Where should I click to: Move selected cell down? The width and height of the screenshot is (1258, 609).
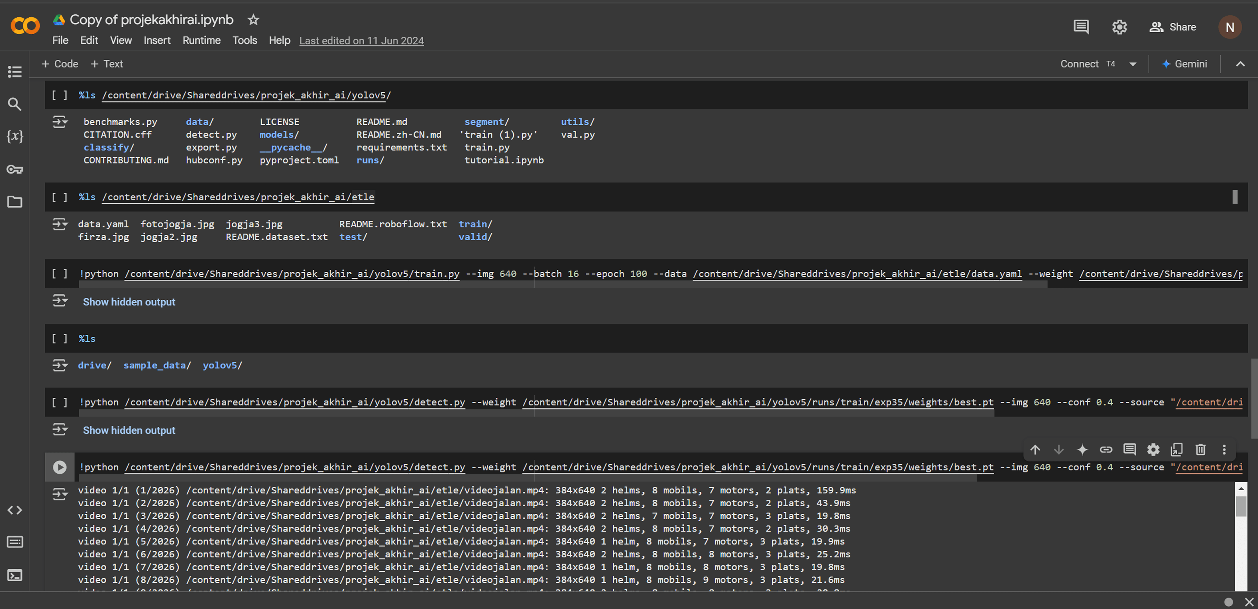pos(1058,449)
